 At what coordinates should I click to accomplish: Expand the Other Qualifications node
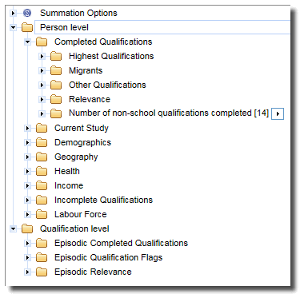tap(42, 85)
